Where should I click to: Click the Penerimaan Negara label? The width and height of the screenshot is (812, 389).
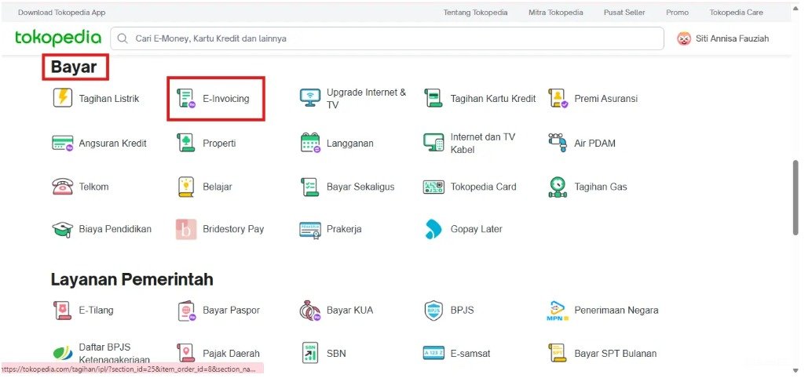(x=616, y=311)
